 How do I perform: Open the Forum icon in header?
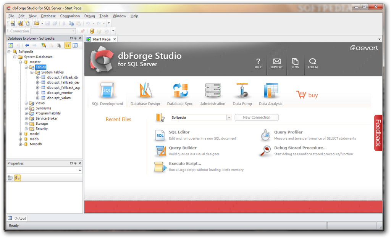click(312, 61)
